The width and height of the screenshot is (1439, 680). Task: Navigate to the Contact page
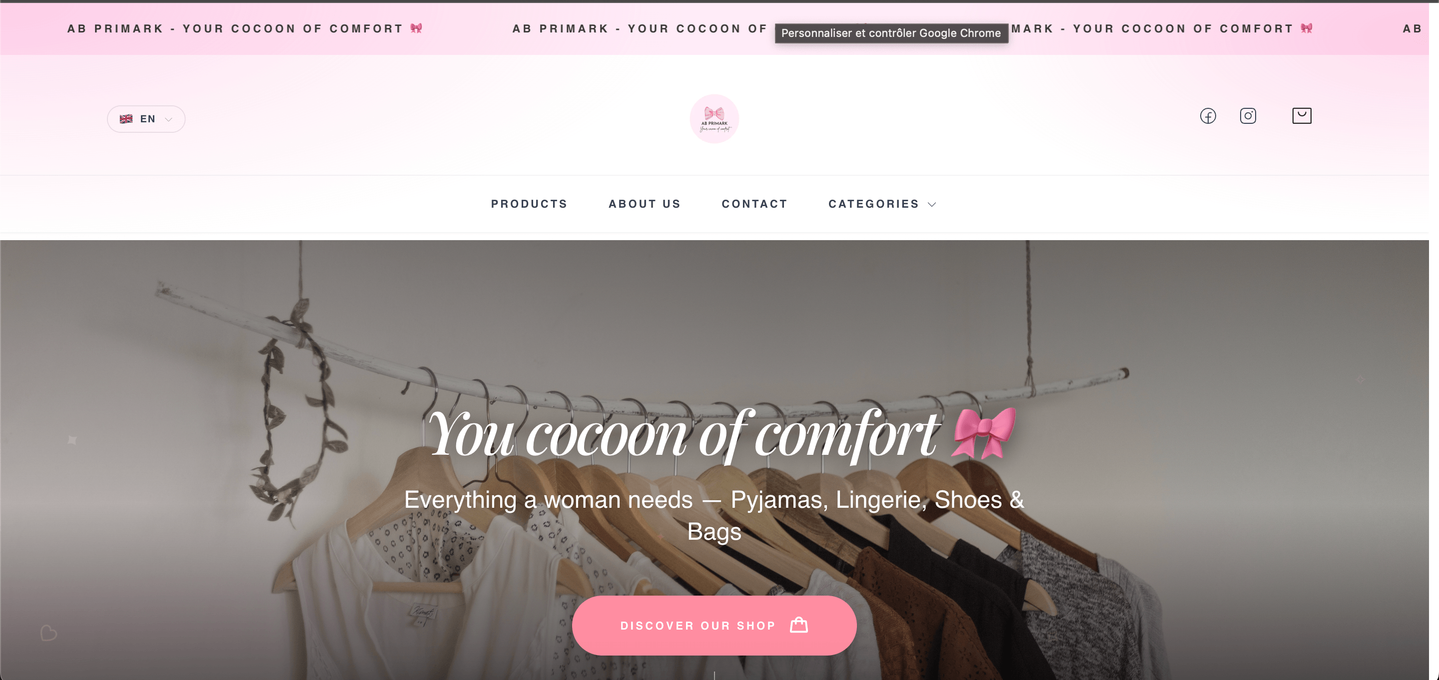click(x=754, y=204)
